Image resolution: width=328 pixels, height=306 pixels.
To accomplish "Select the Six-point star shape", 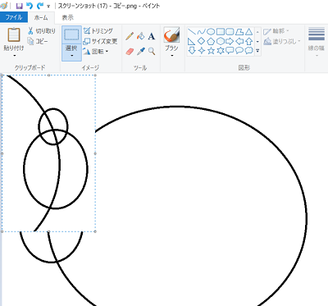I will (x=221, y=51).
